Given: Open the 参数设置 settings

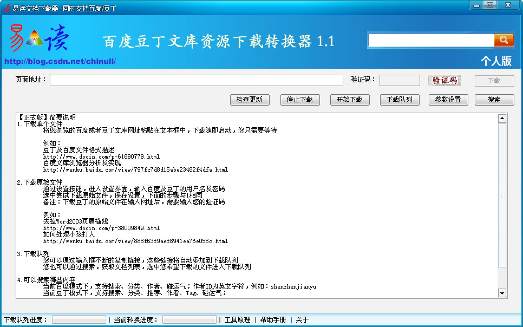Looking at the screenshot, I should [448, 100].
